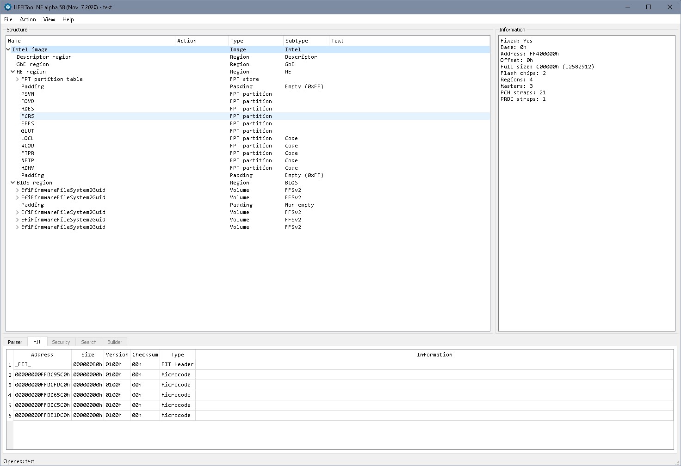Select the _FIT_ header address cell
681x466 pixels.
(x=42, y=364)
